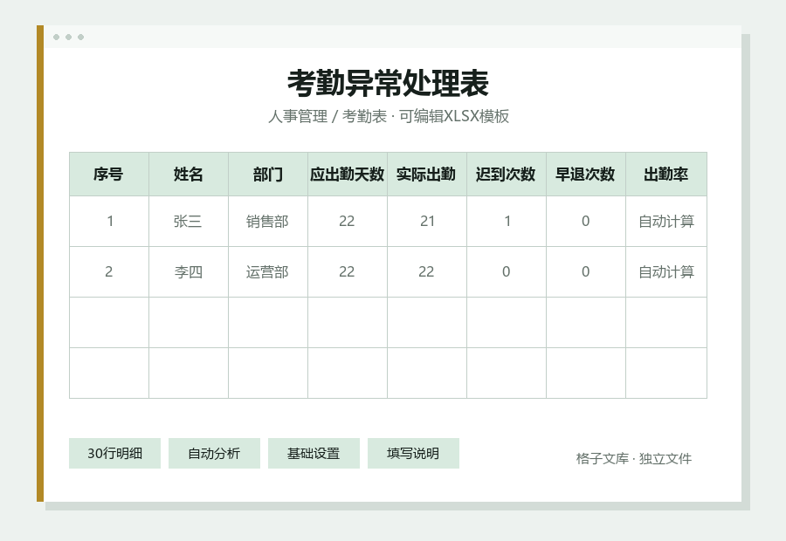Image resolution: width=786 pixels, height=541 pixels.
Task: Click the 人事管理 / 考勤表 subtitle text
Action: tap(327, 116)
